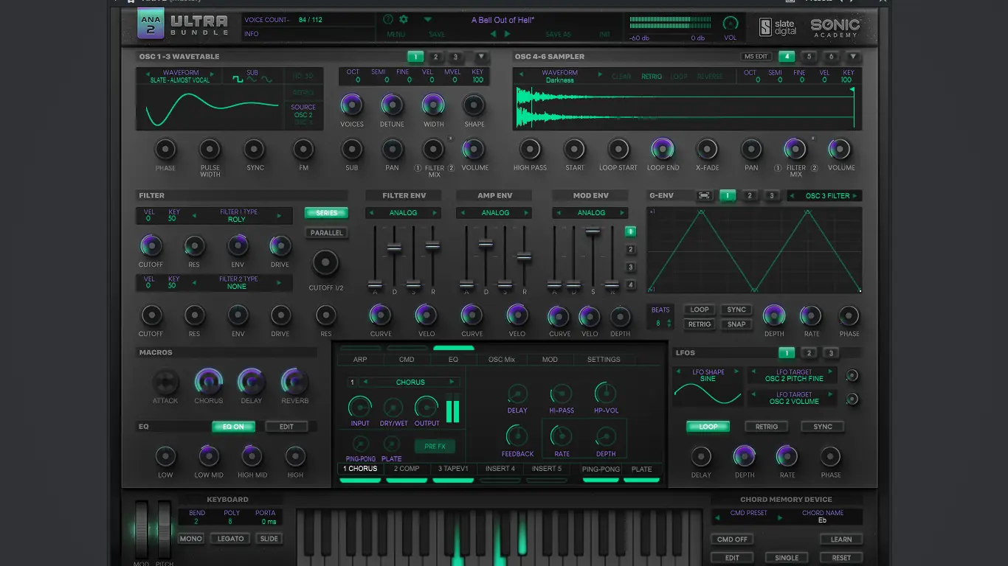Open the settings gear in the top bar

tap(403, 19)
